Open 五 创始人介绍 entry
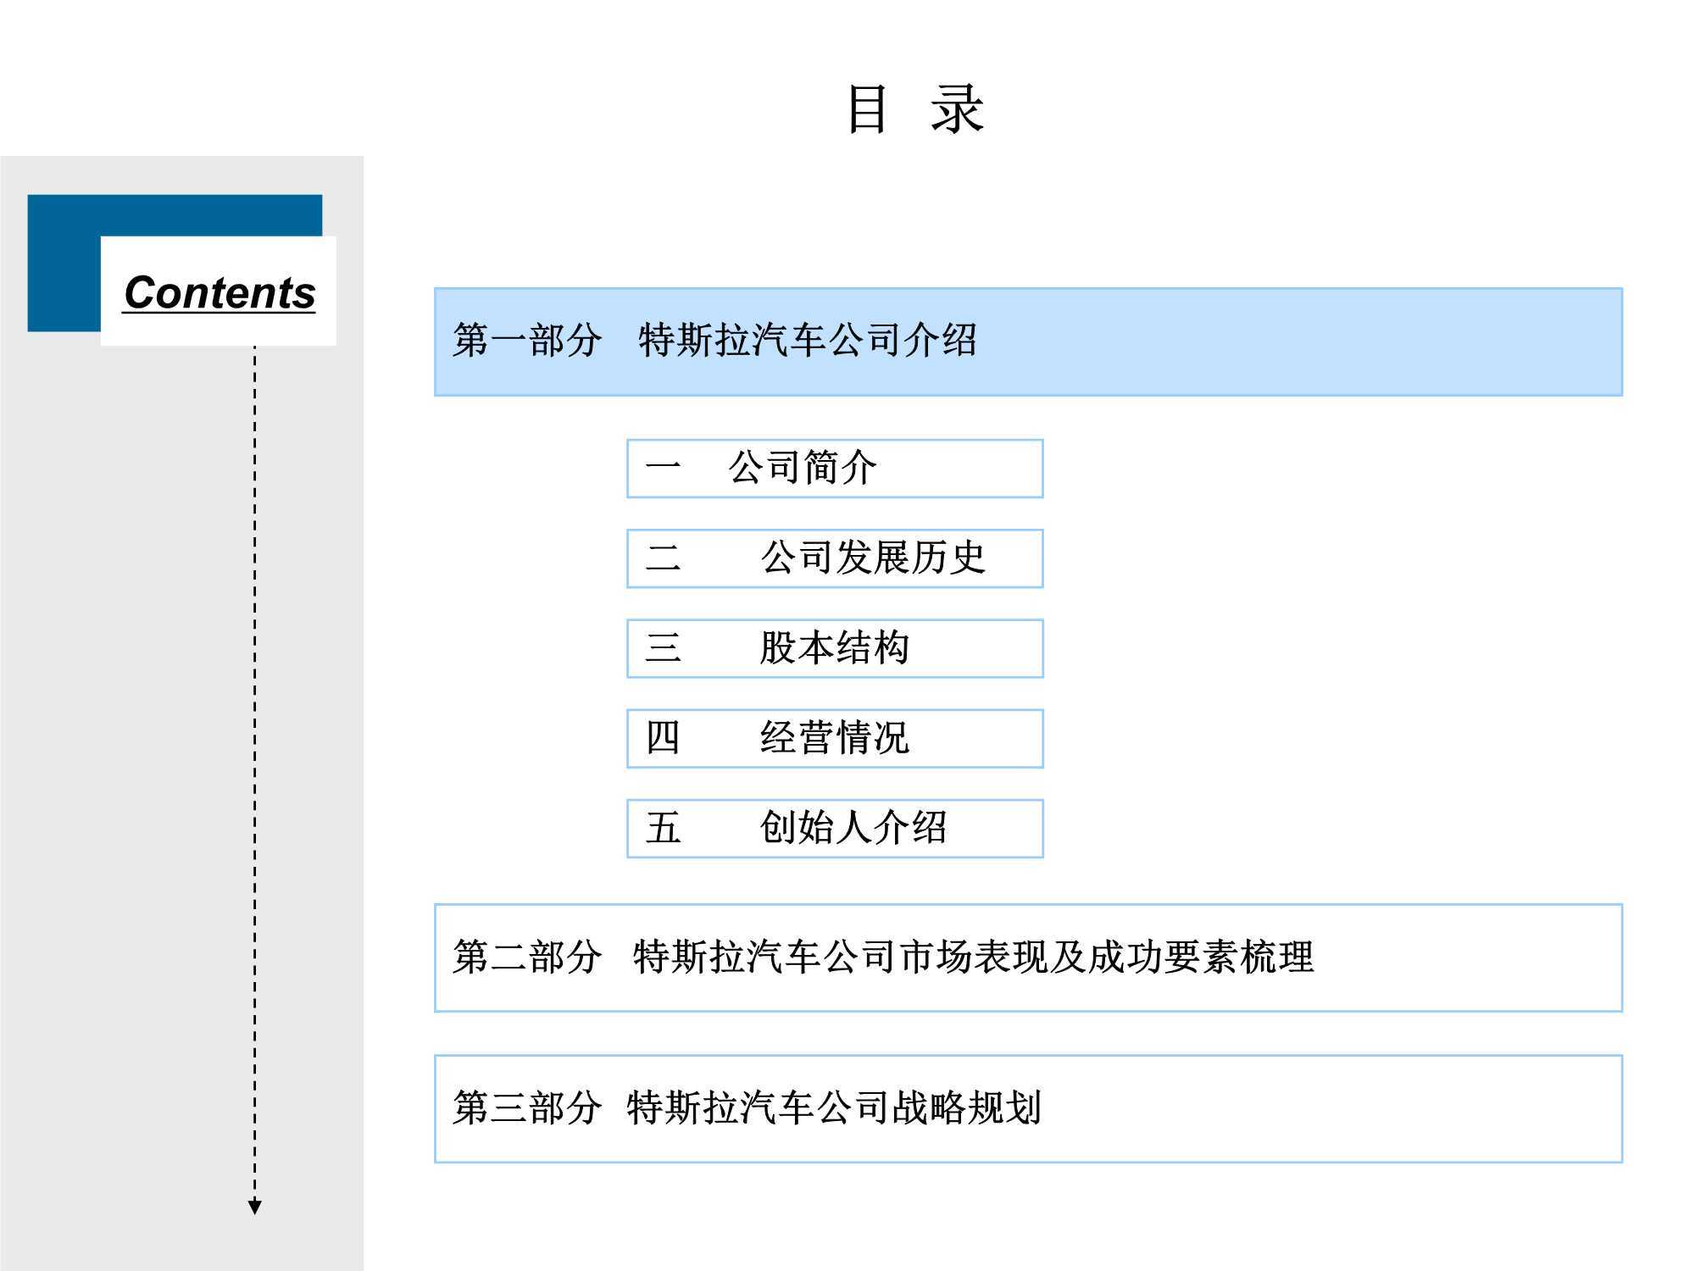This screenshot has height=1271, width=1695. tap(835, 828)
